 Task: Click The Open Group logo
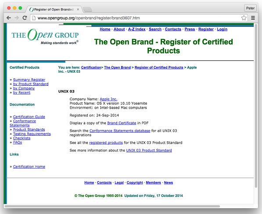pos(45,37)
